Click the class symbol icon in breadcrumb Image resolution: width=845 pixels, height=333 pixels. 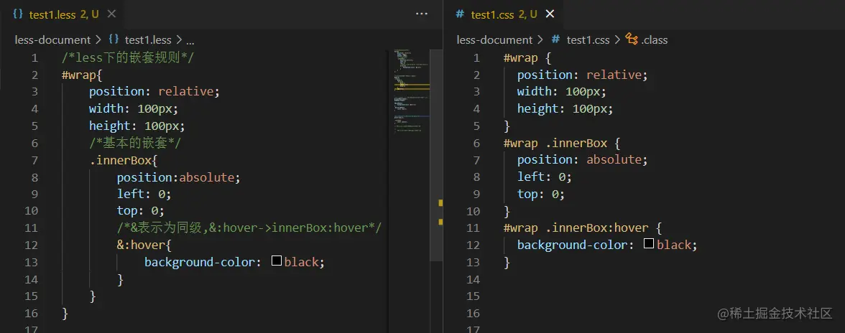point(631,39)
